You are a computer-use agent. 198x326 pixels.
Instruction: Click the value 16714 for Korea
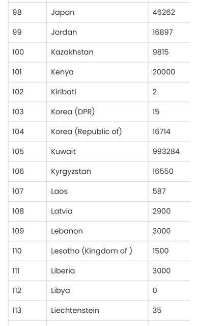[x=161, y=131]
